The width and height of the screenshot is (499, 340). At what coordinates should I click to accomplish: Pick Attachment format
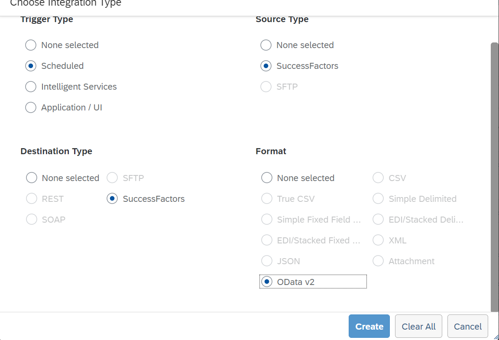[378, 261]
